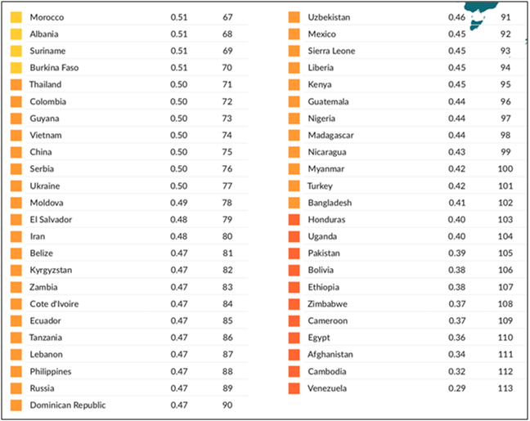This screenshot has height=421, width=530.
Task: Click the orange swatch next to Thailand
Action: click(x=16, y=85)
